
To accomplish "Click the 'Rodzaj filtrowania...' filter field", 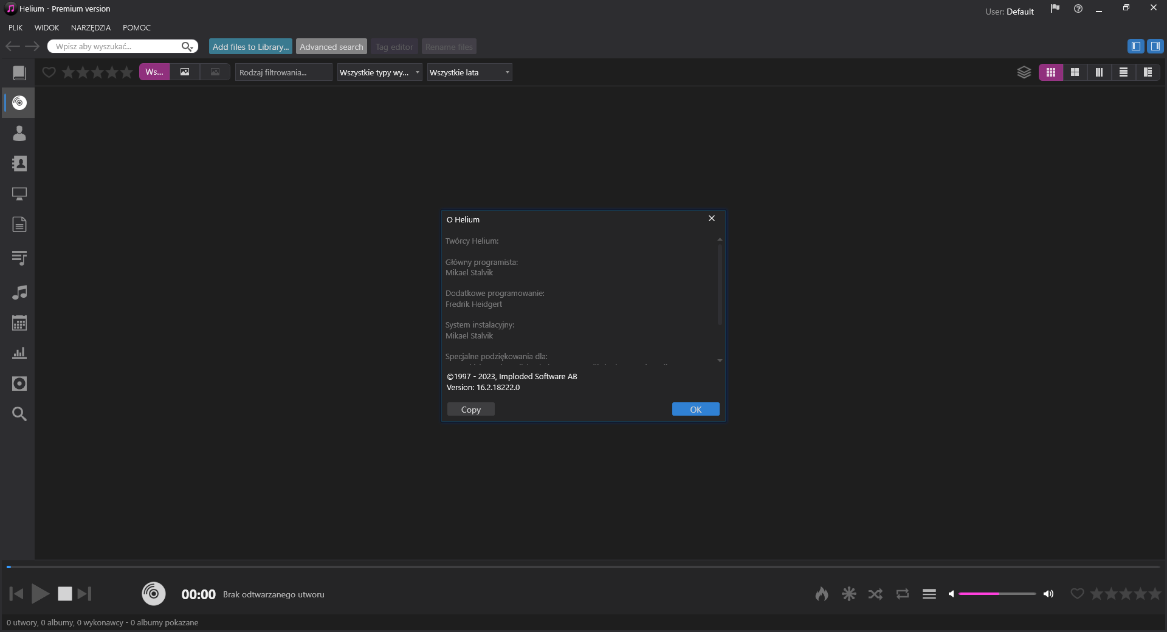I will [284, 72].
